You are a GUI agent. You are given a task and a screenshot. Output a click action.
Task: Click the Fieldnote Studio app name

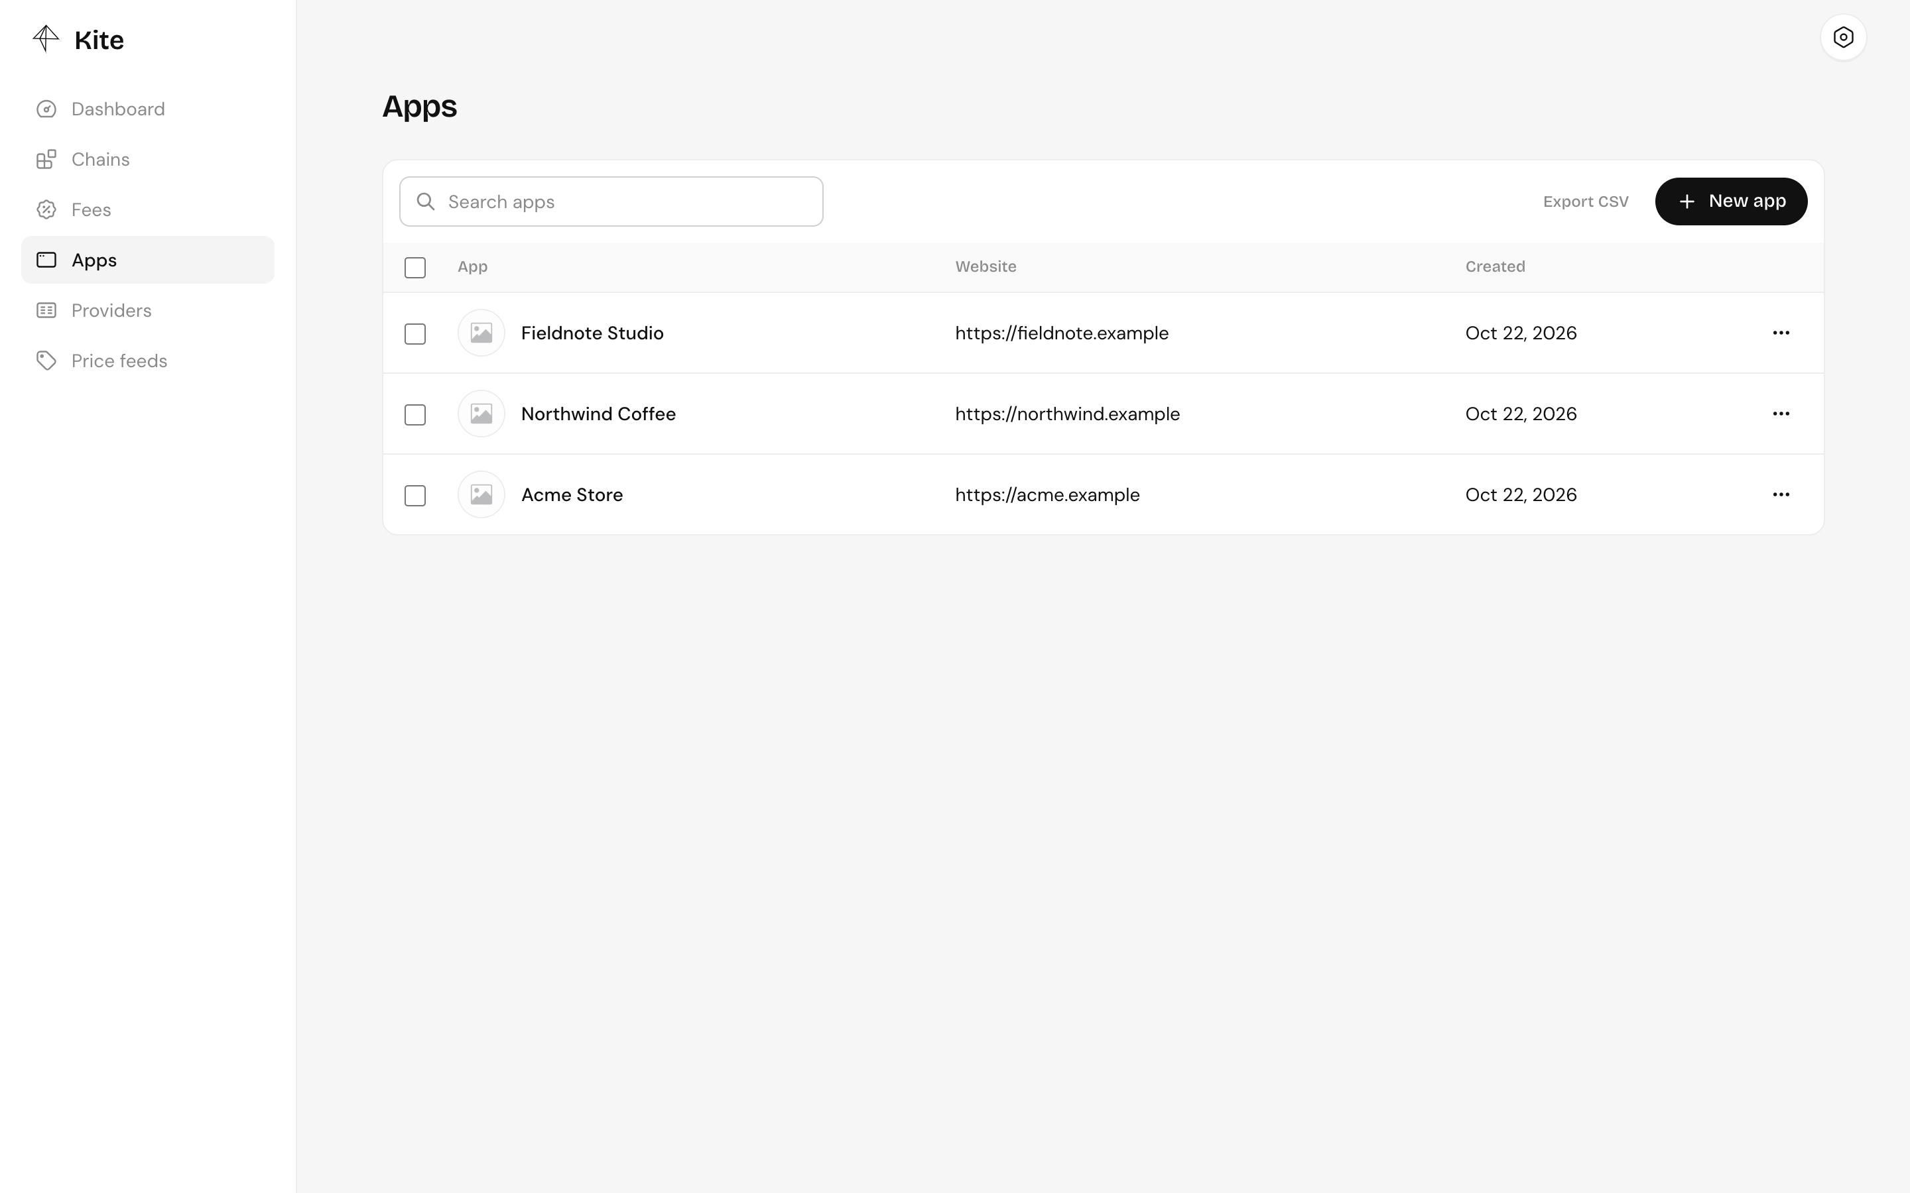592,333
